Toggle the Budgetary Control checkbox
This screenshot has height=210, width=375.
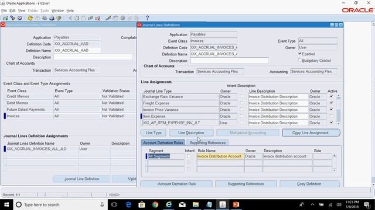[x=299, y=60]
